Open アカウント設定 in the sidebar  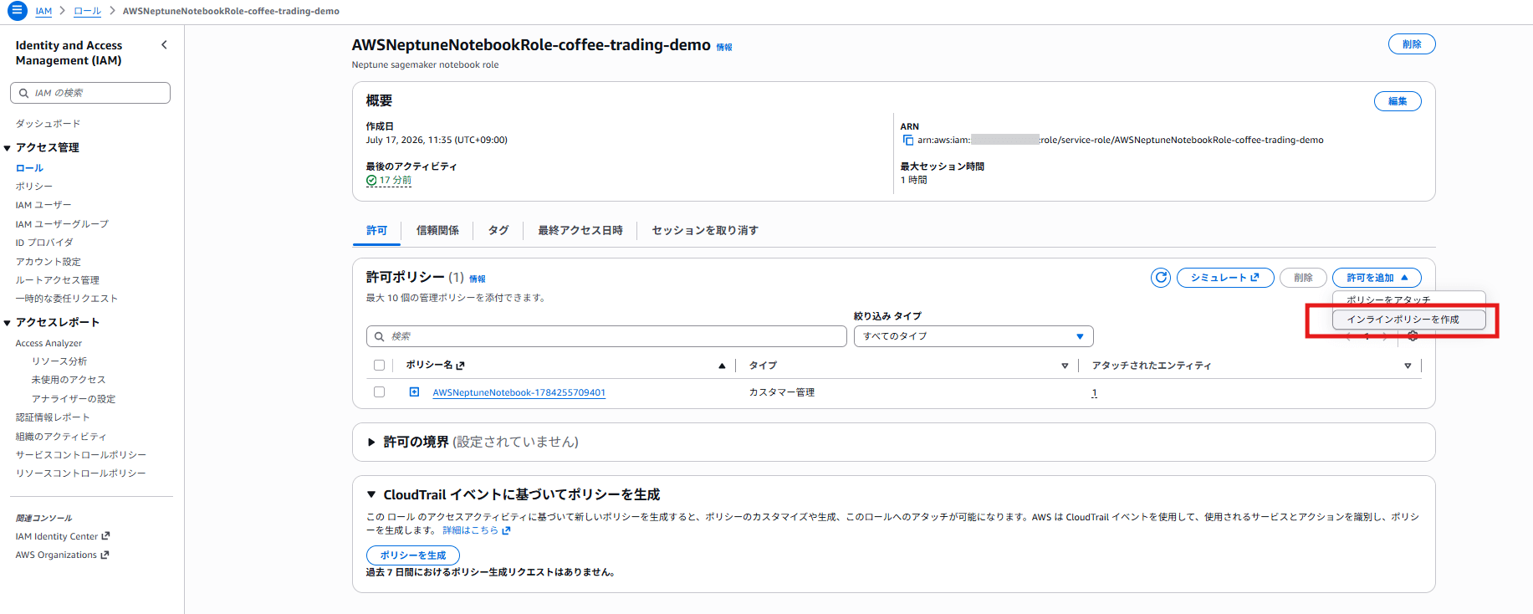48,262
